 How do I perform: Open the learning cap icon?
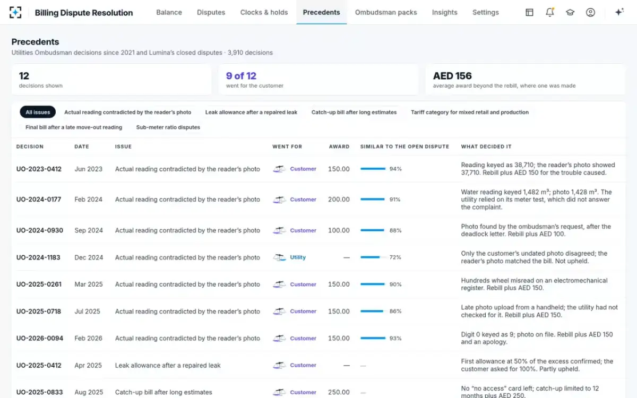(x=570, y=12)
